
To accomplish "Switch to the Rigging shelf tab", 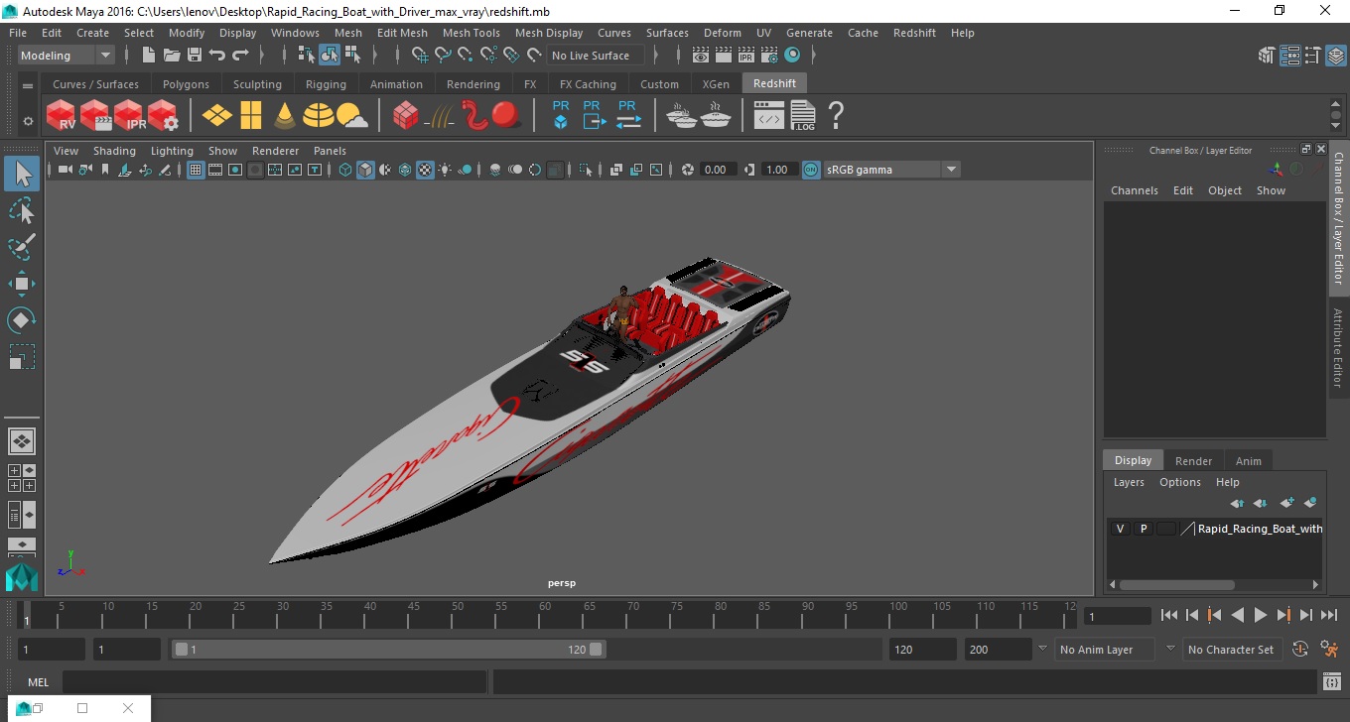I will pyautogui.click(x=326, y=84).
